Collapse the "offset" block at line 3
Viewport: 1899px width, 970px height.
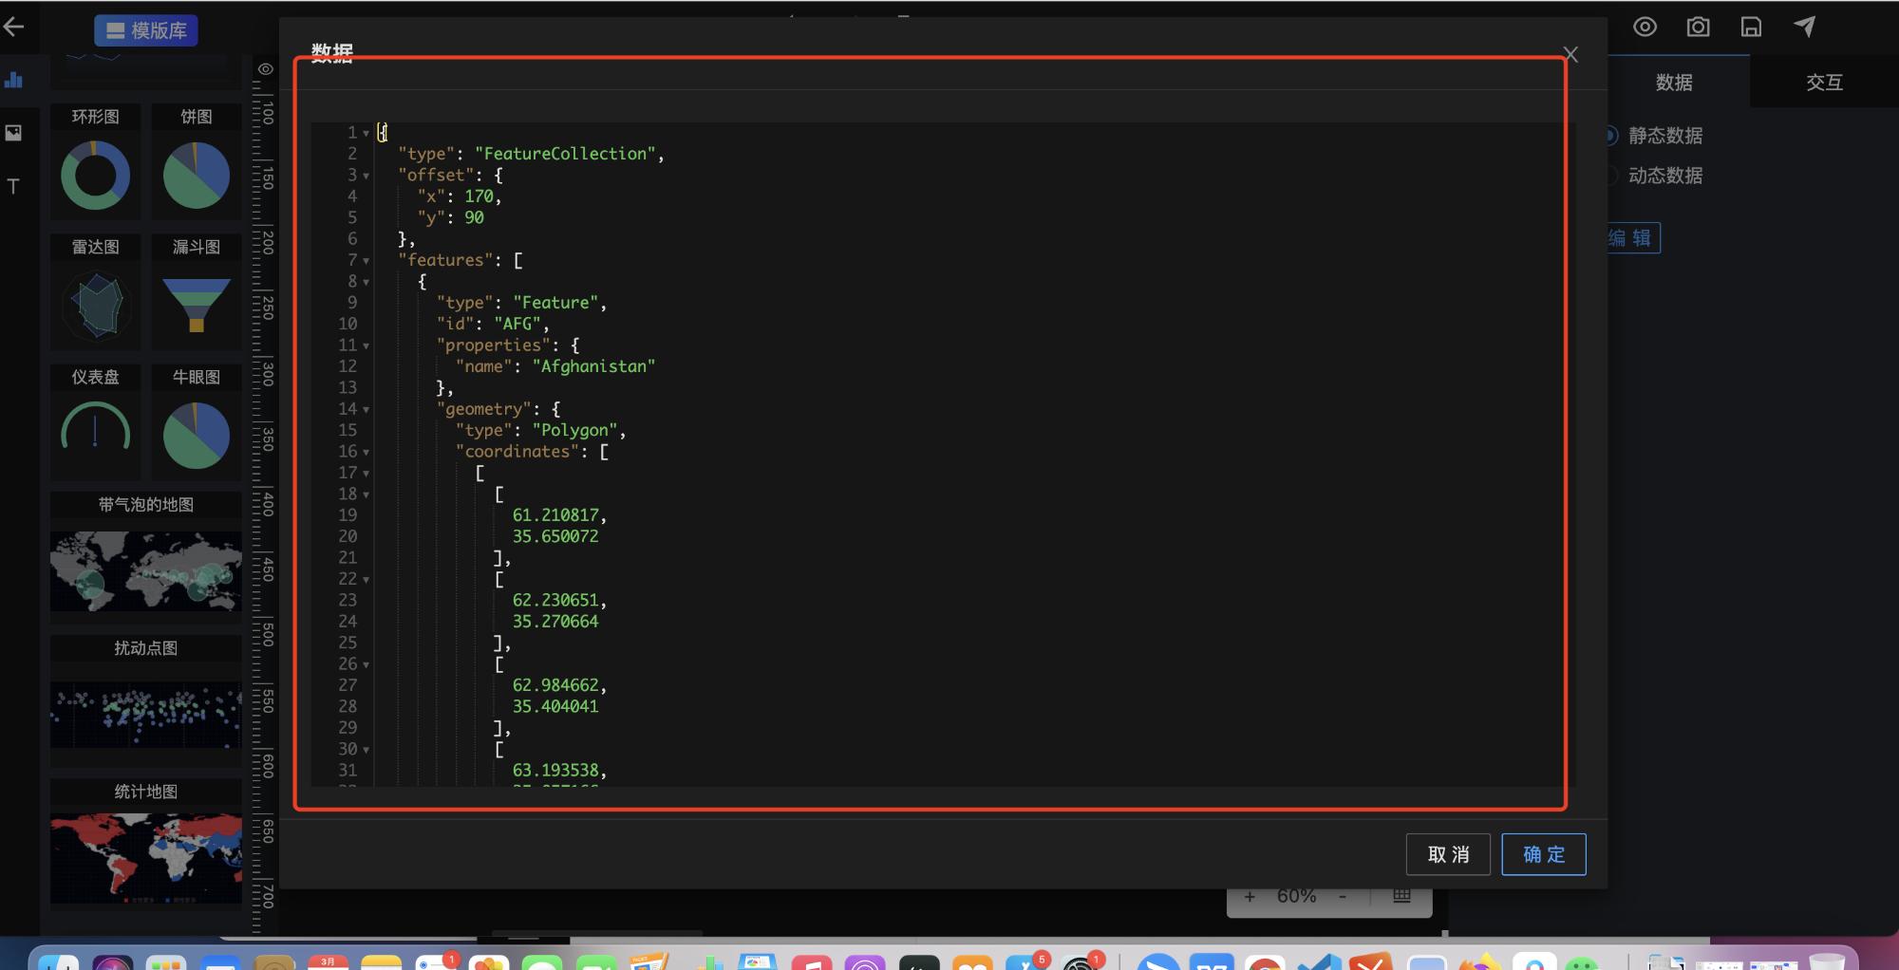[x=366, y=176]
